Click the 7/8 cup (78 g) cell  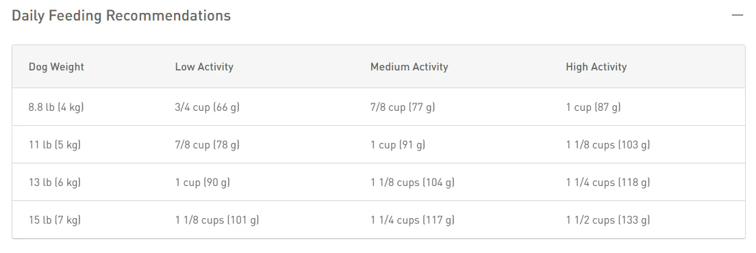pyautogui.click(x=207, y=145)
